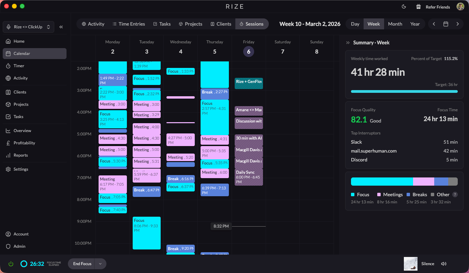Screen dimensions: 469x273
Task: Open the help icon beside Other
Action: [x=455, y=195]
